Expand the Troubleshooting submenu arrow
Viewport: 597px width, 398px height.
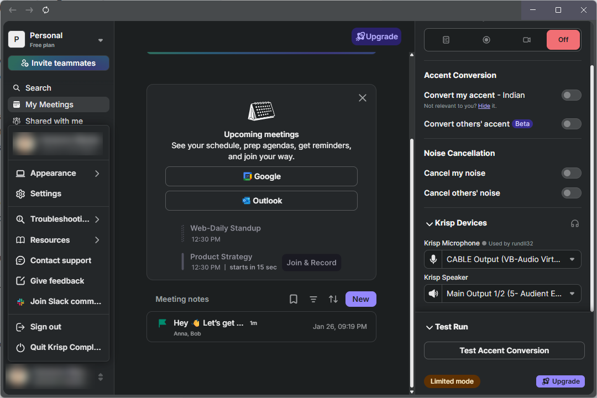pos(97,219)
